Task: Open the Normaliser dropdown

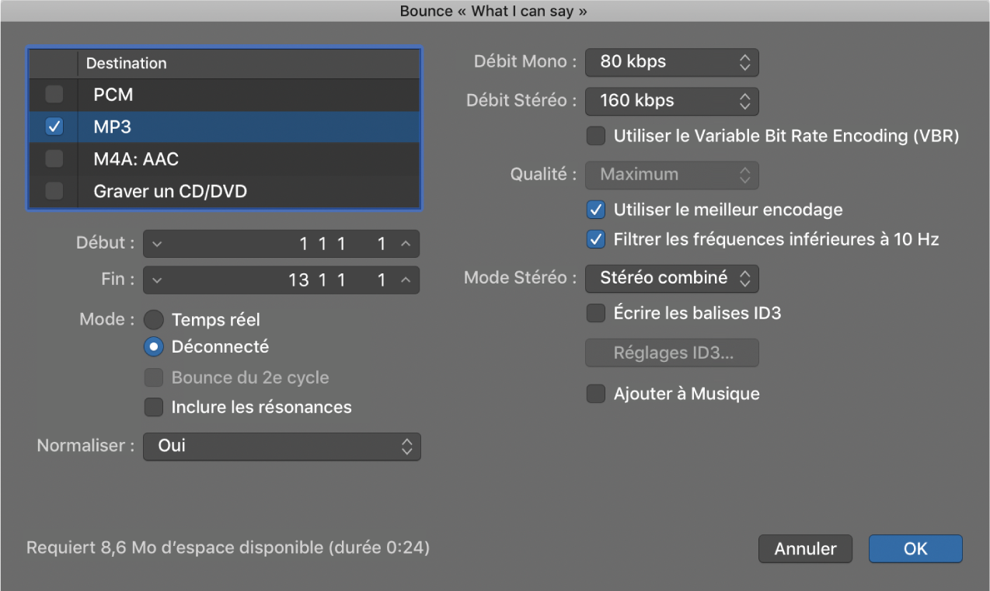Action: click(281, 447)
